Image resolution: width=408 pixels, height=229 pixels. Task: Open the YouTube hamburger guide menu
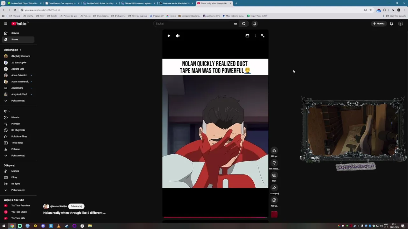pyautogui.click(x=5, y=24)
